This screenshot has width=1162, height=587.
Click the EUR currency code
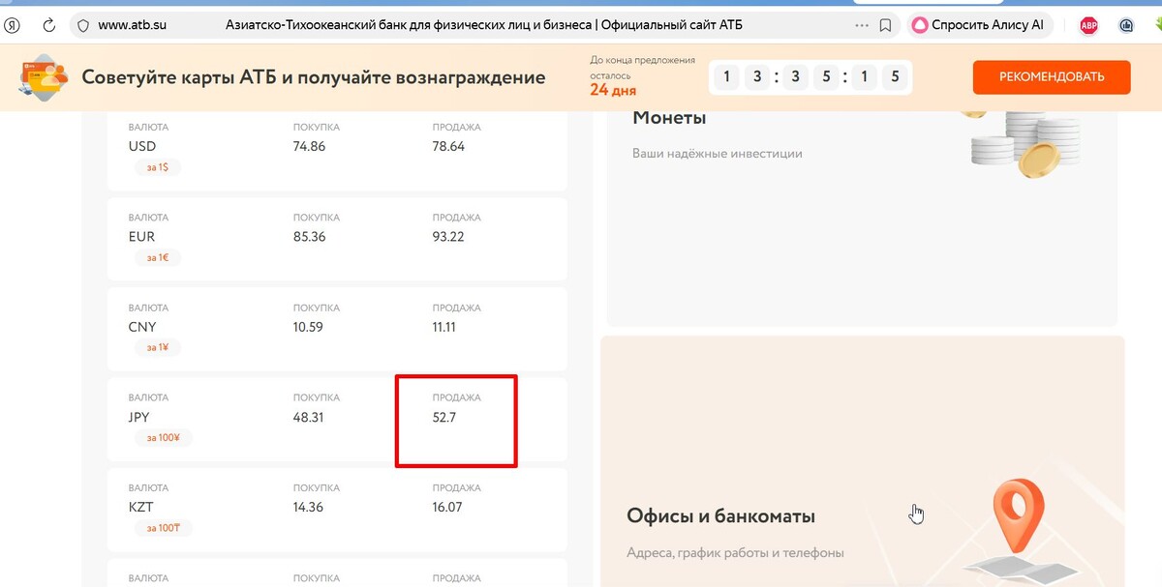(x=141, y=237)
